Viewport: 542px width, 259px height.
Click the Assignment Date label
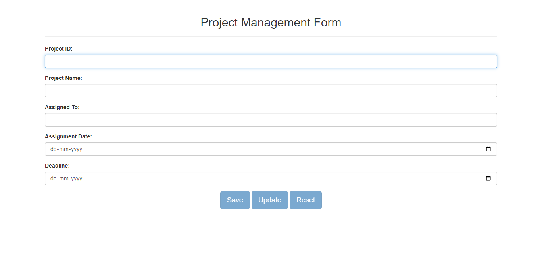tap(68, 136)
